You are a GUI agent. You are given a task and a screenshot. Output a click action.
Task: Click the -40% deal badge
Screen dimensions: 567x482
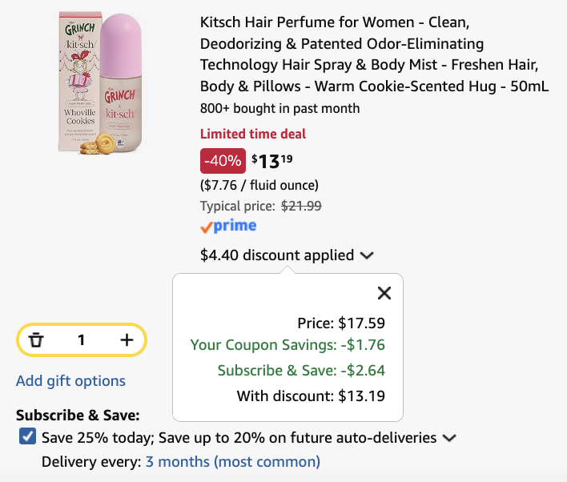pyautogui.click(x=223, y=161)
